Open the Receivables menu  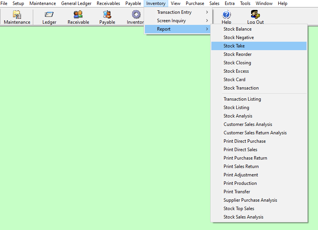(108, 3)
